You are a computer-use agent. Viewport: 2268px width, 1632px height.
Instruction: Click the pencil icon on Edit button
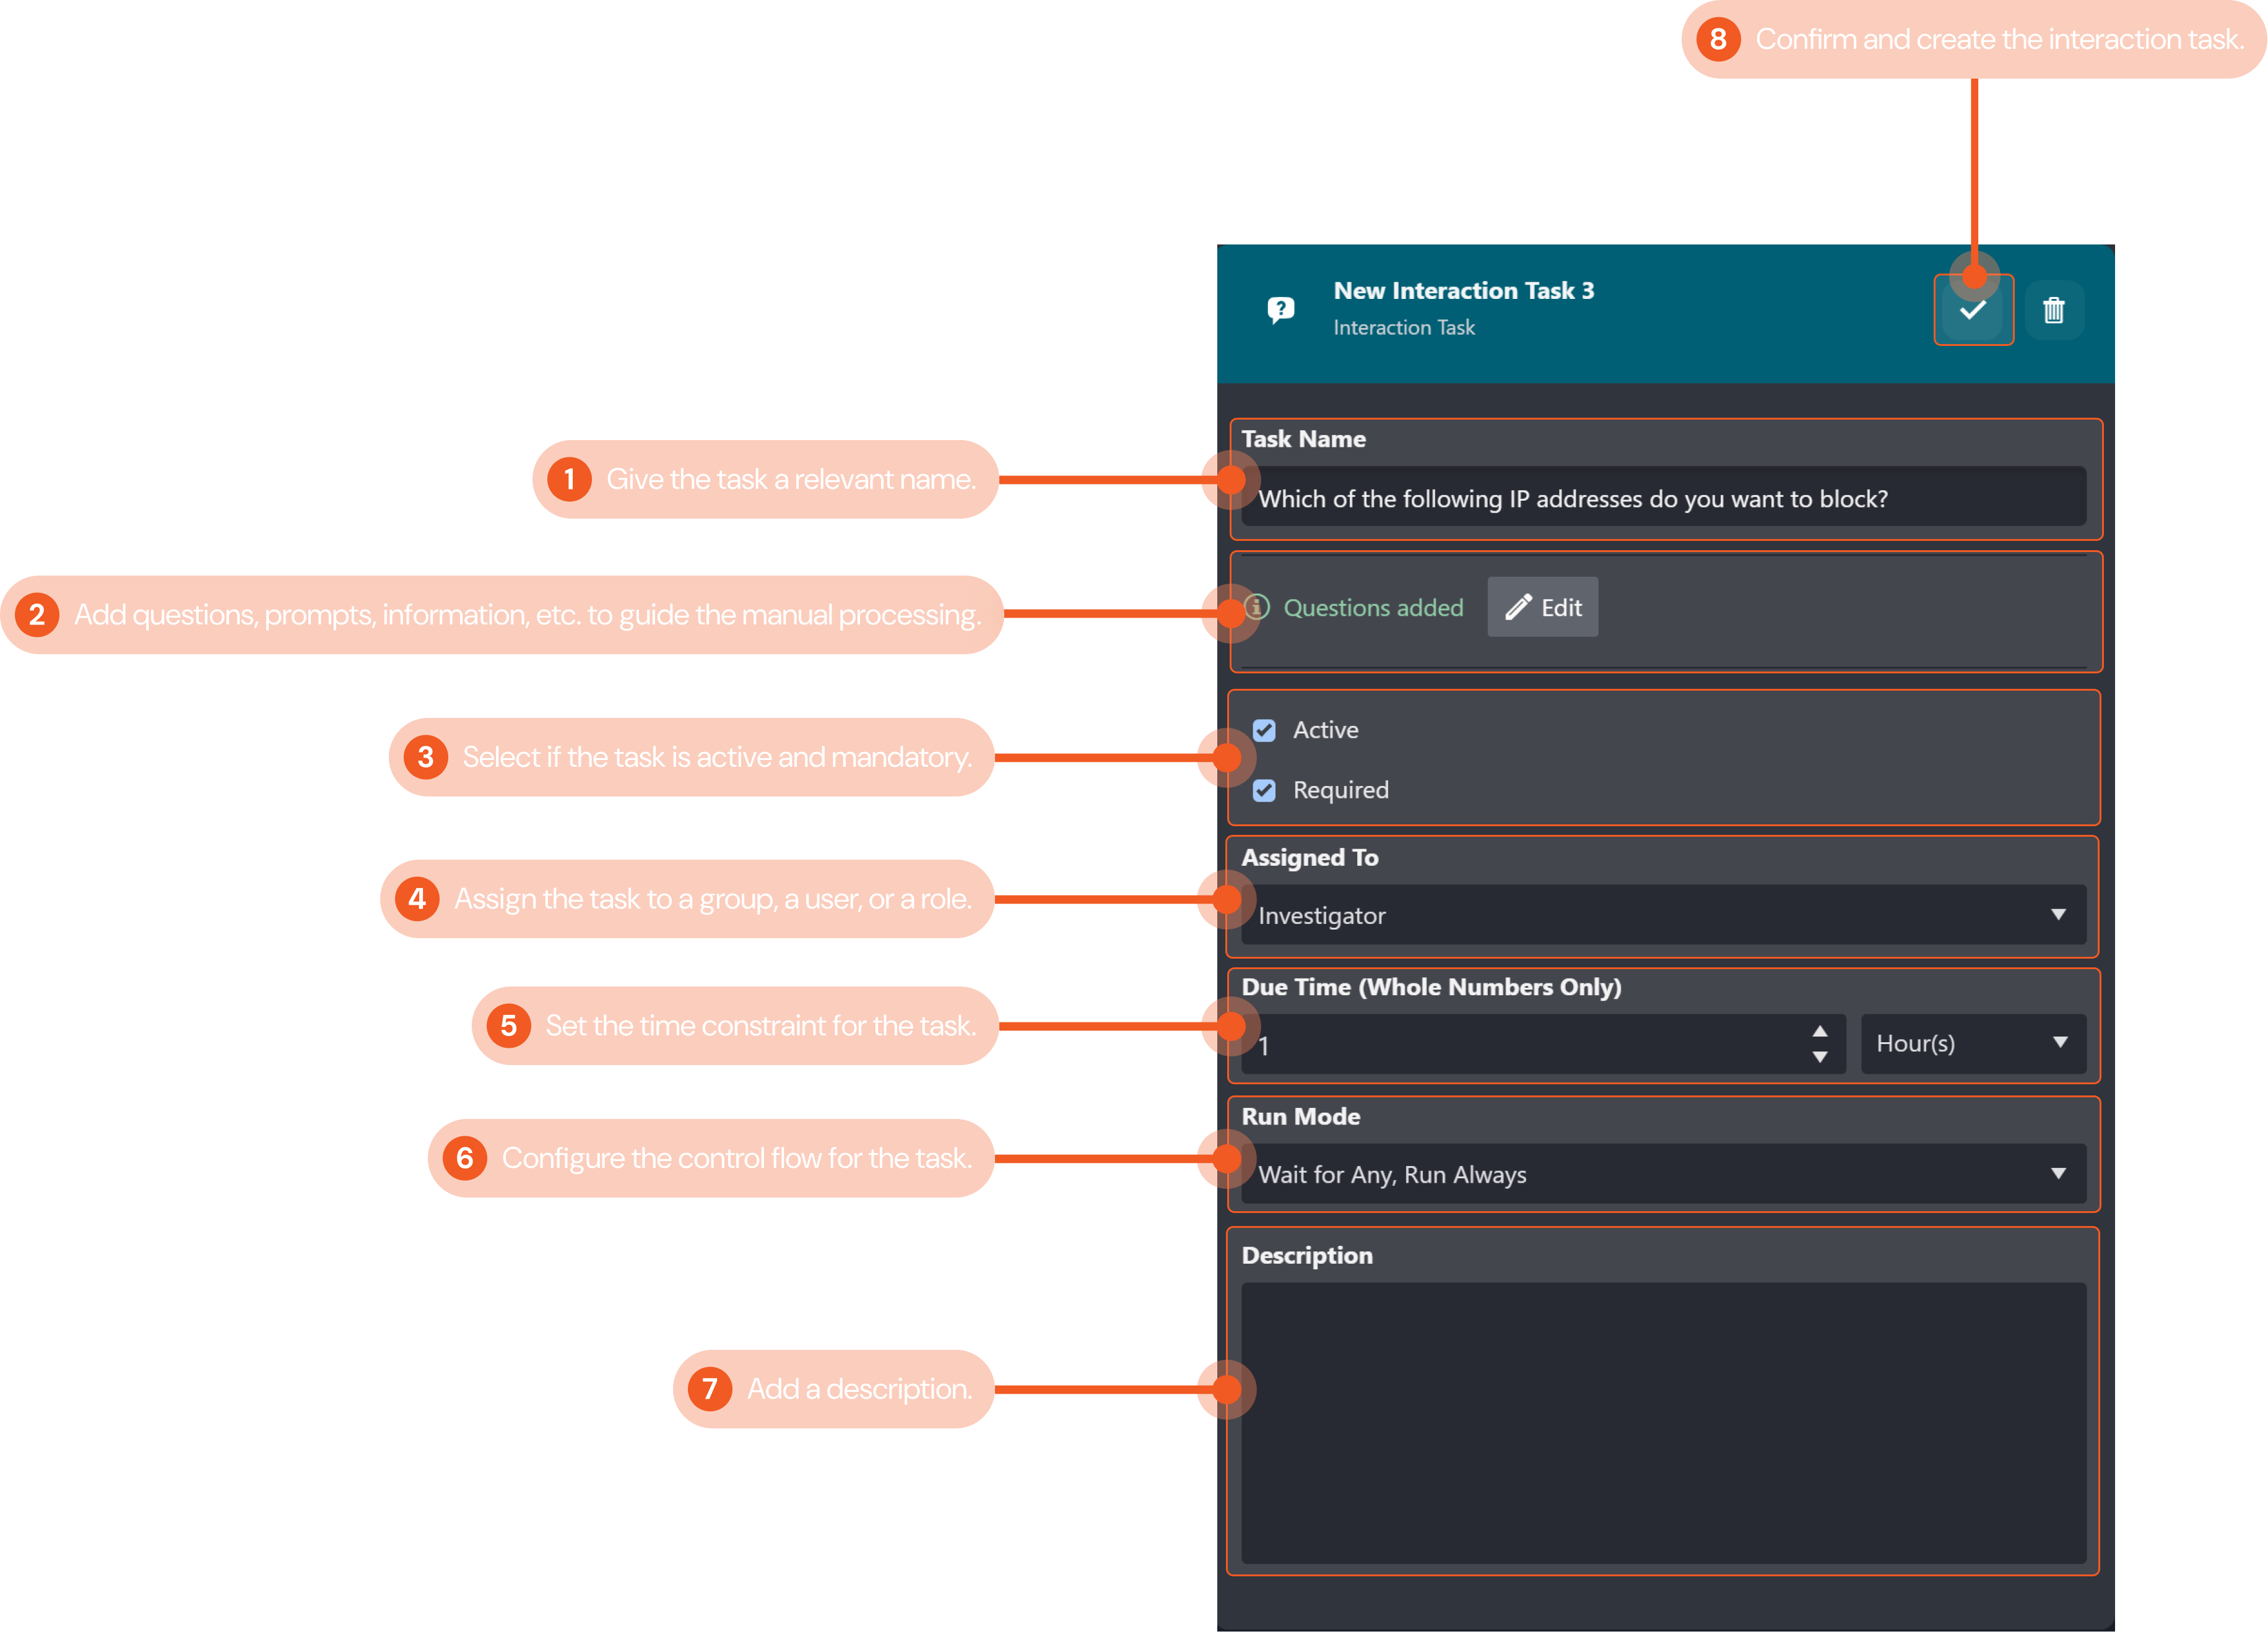1518,607
